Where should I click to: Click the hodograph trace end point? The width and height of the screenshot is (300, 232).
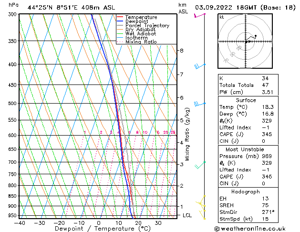click(256, 36)
